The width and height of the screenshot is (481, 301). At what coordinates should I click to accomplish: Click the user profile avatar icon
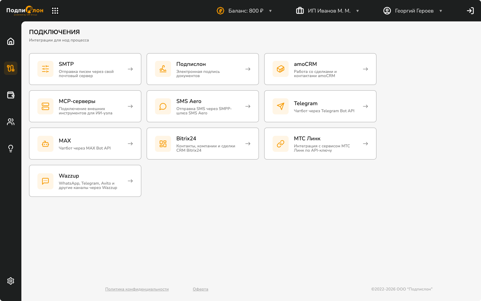(387, 11)
